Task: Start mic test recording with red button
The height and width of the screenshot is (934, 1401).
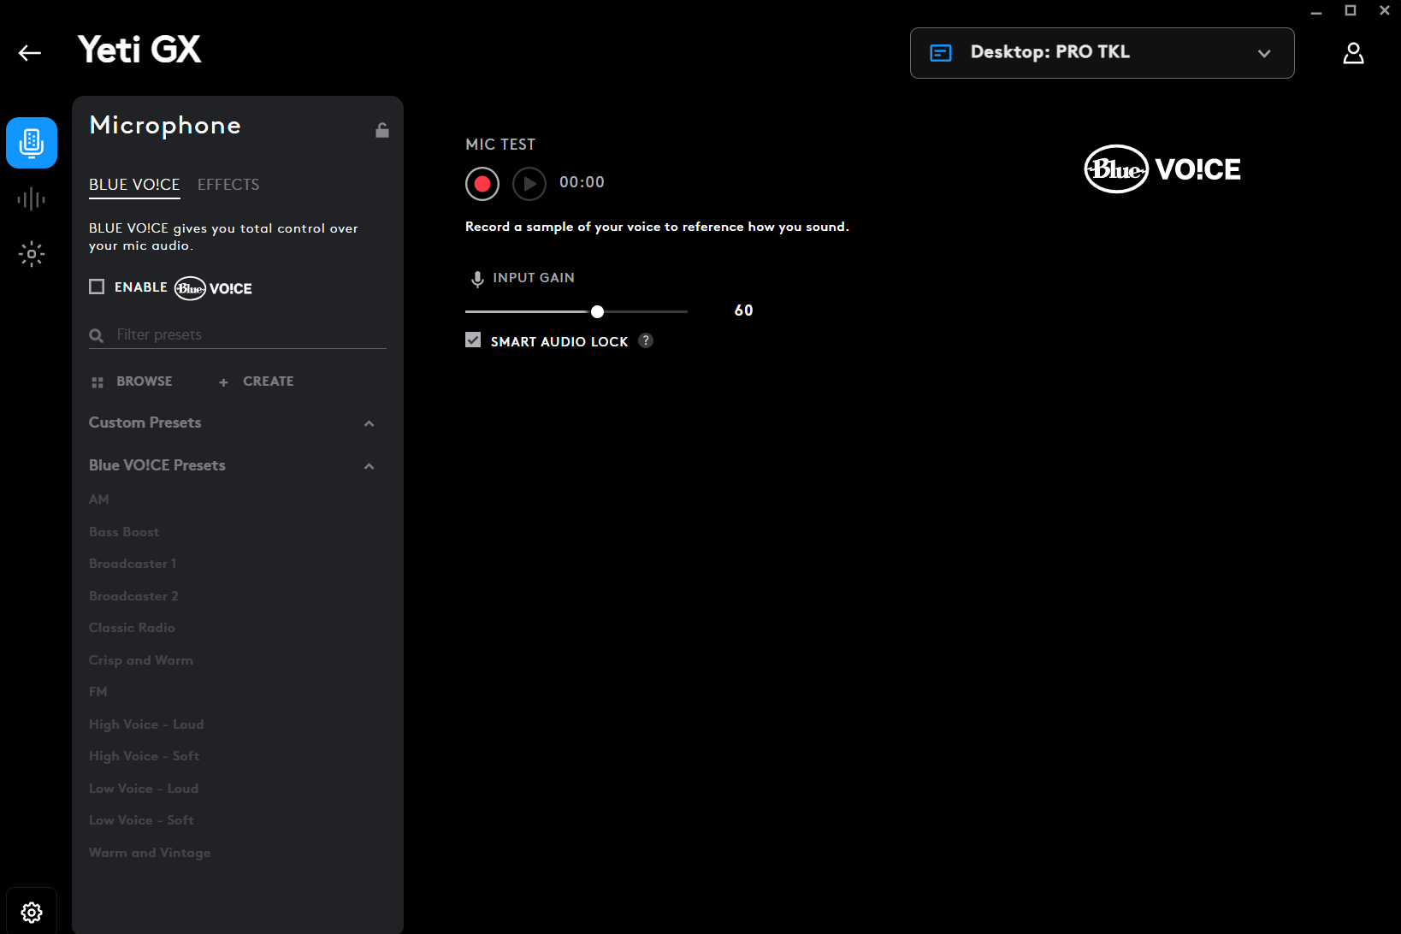Action: pyautogui.click(x=482, y=184)
